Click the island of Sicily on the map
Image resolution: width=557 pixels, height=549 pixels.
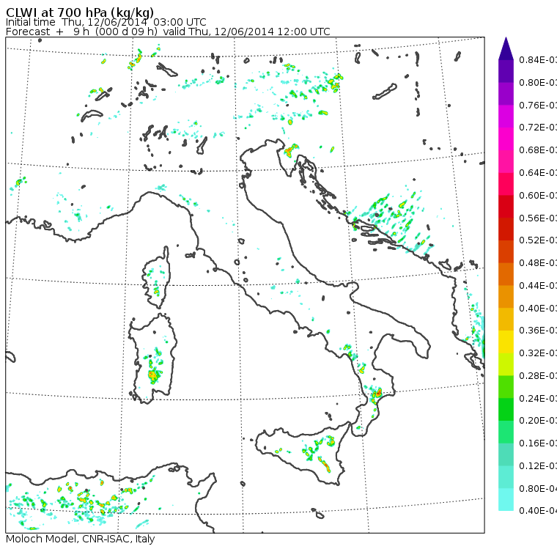[302, 453]
